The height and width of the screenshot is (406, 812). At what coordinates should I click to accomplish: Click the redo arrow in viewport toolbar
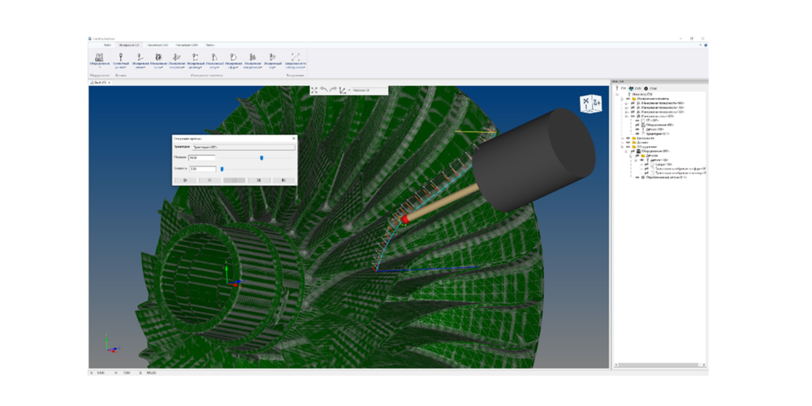[x=333, y=90]
